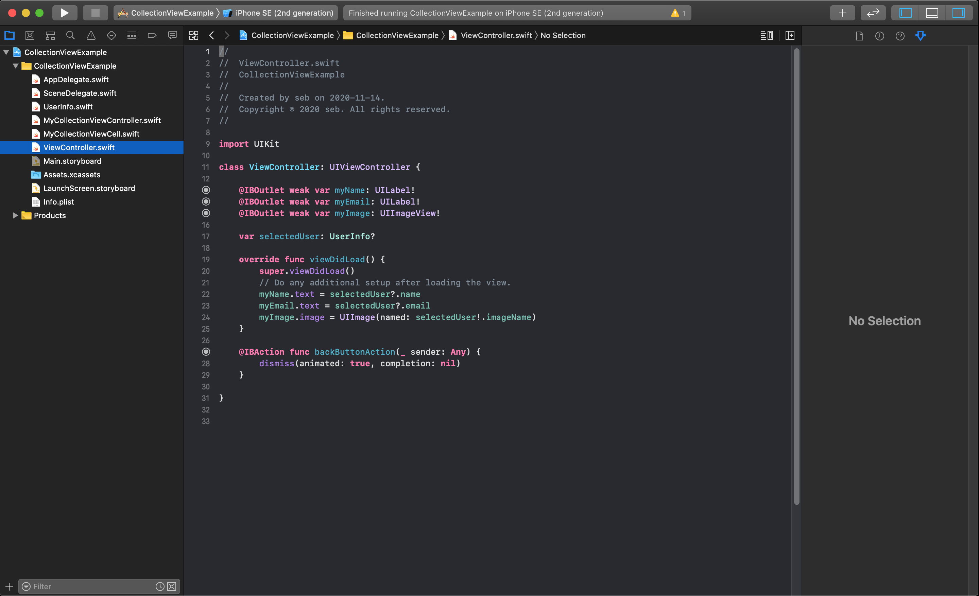Open MyCollectionViewController.swift
The height and width of the screenshot is (596, 979).
click(x=102, y=120)
